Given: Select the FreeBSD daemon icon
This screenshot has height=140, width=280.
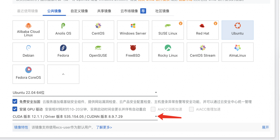Looking at the screenshot, I should (x=133, y=48).
